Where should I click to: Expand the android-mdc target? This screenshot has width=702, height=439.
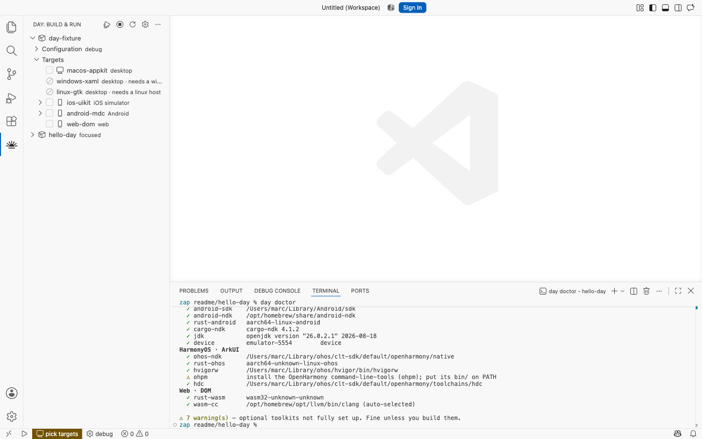tap(40, 113)
